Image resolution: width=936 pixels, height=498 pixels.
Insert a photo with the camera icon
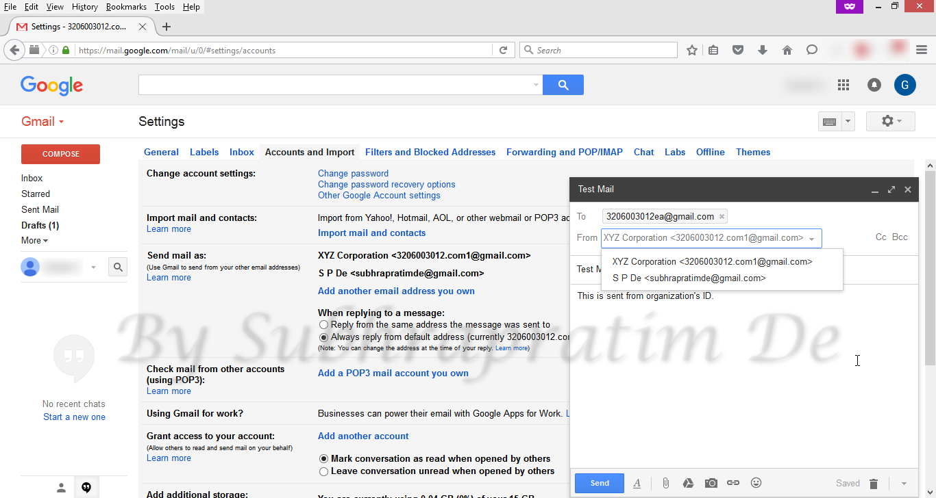tap(711, 484)
